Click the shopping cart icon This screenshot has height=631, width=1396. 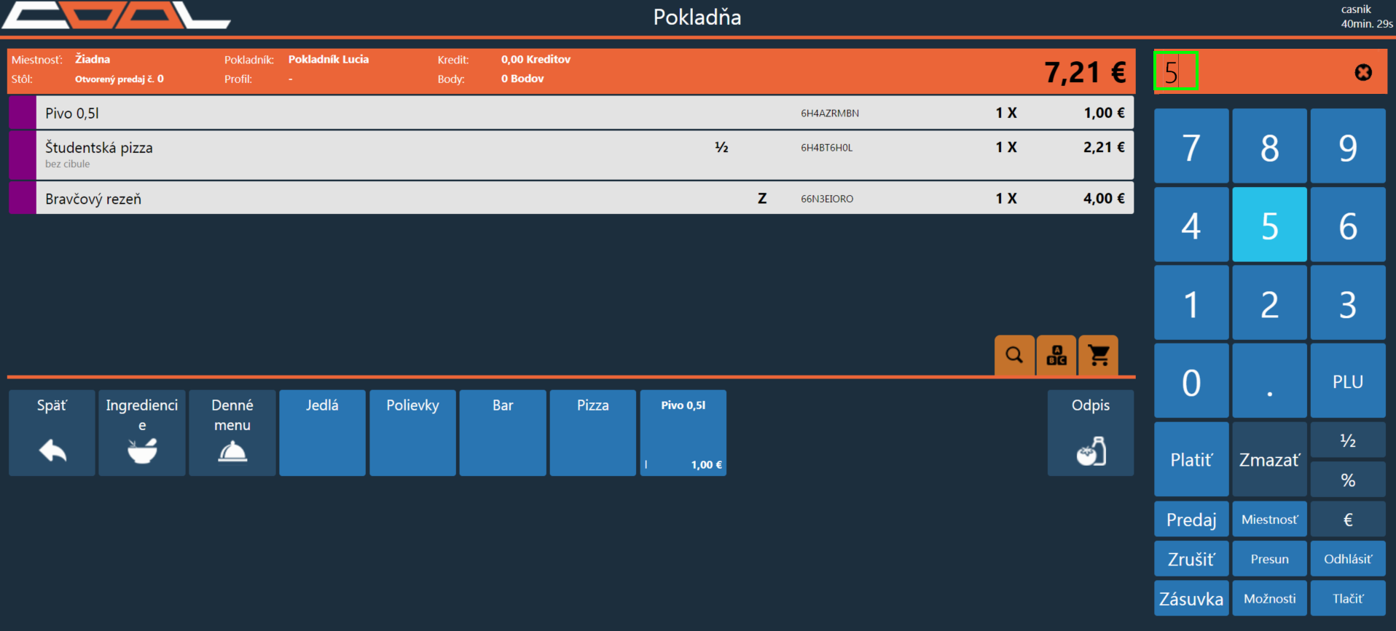pyautogui.click(x=1098, y=355)
